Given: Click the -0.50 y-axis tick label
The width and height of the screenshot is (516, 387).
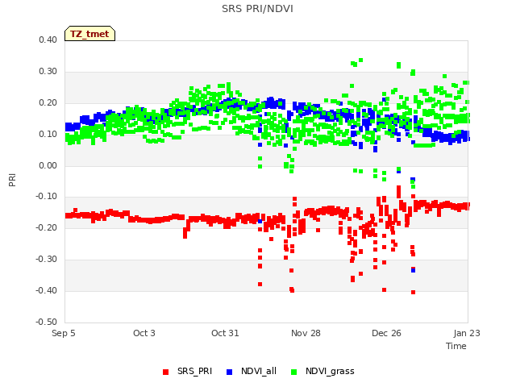Looking at the screenshot, I should [47, 322].
